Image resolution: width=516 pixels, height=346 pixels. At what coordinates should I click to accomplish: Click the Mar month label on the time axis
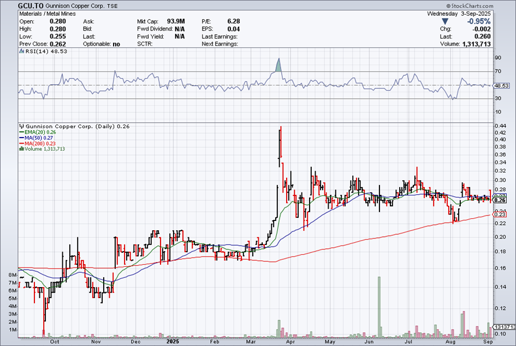(x=251, y=342)
